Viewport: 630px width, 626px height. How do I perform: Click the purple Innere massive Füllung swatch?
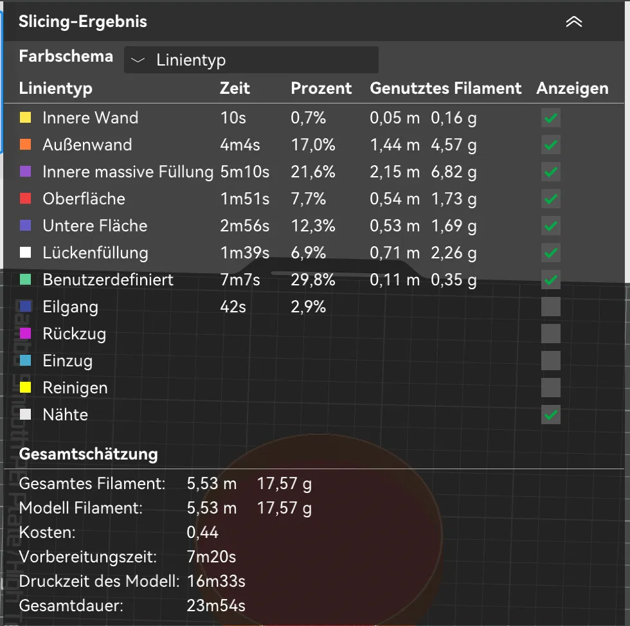tap(25, 172)
